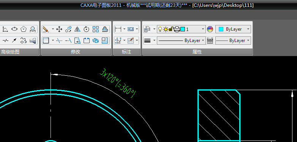The height and width of the screenshot is (142, 297).
Task: Toggle the layer lock padlock icon
Action: (x=171, y=29)
